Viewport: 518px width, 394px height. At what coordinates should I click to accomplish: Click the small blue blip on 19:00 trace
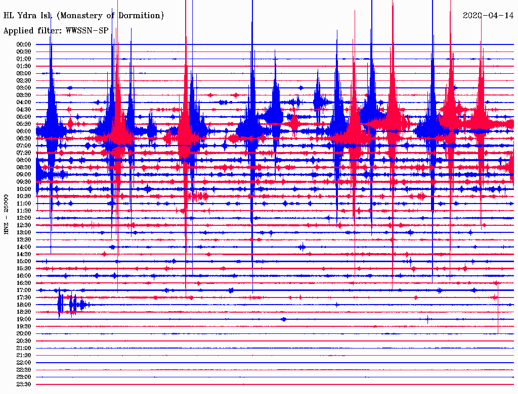(x=283, y=319)
